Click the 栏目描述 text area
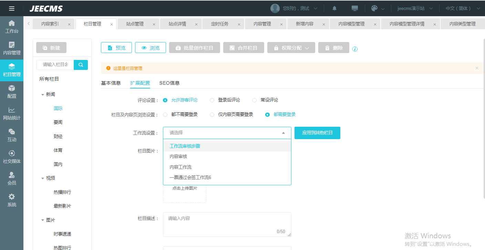 coord(227,224)
